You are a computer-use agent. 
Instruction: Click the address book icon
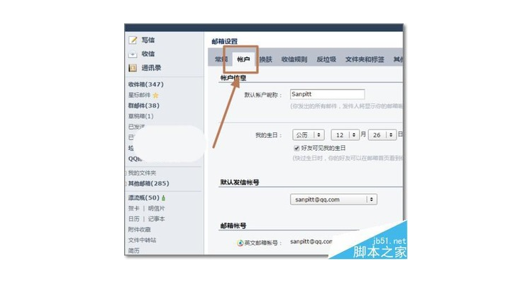[133, 68]
